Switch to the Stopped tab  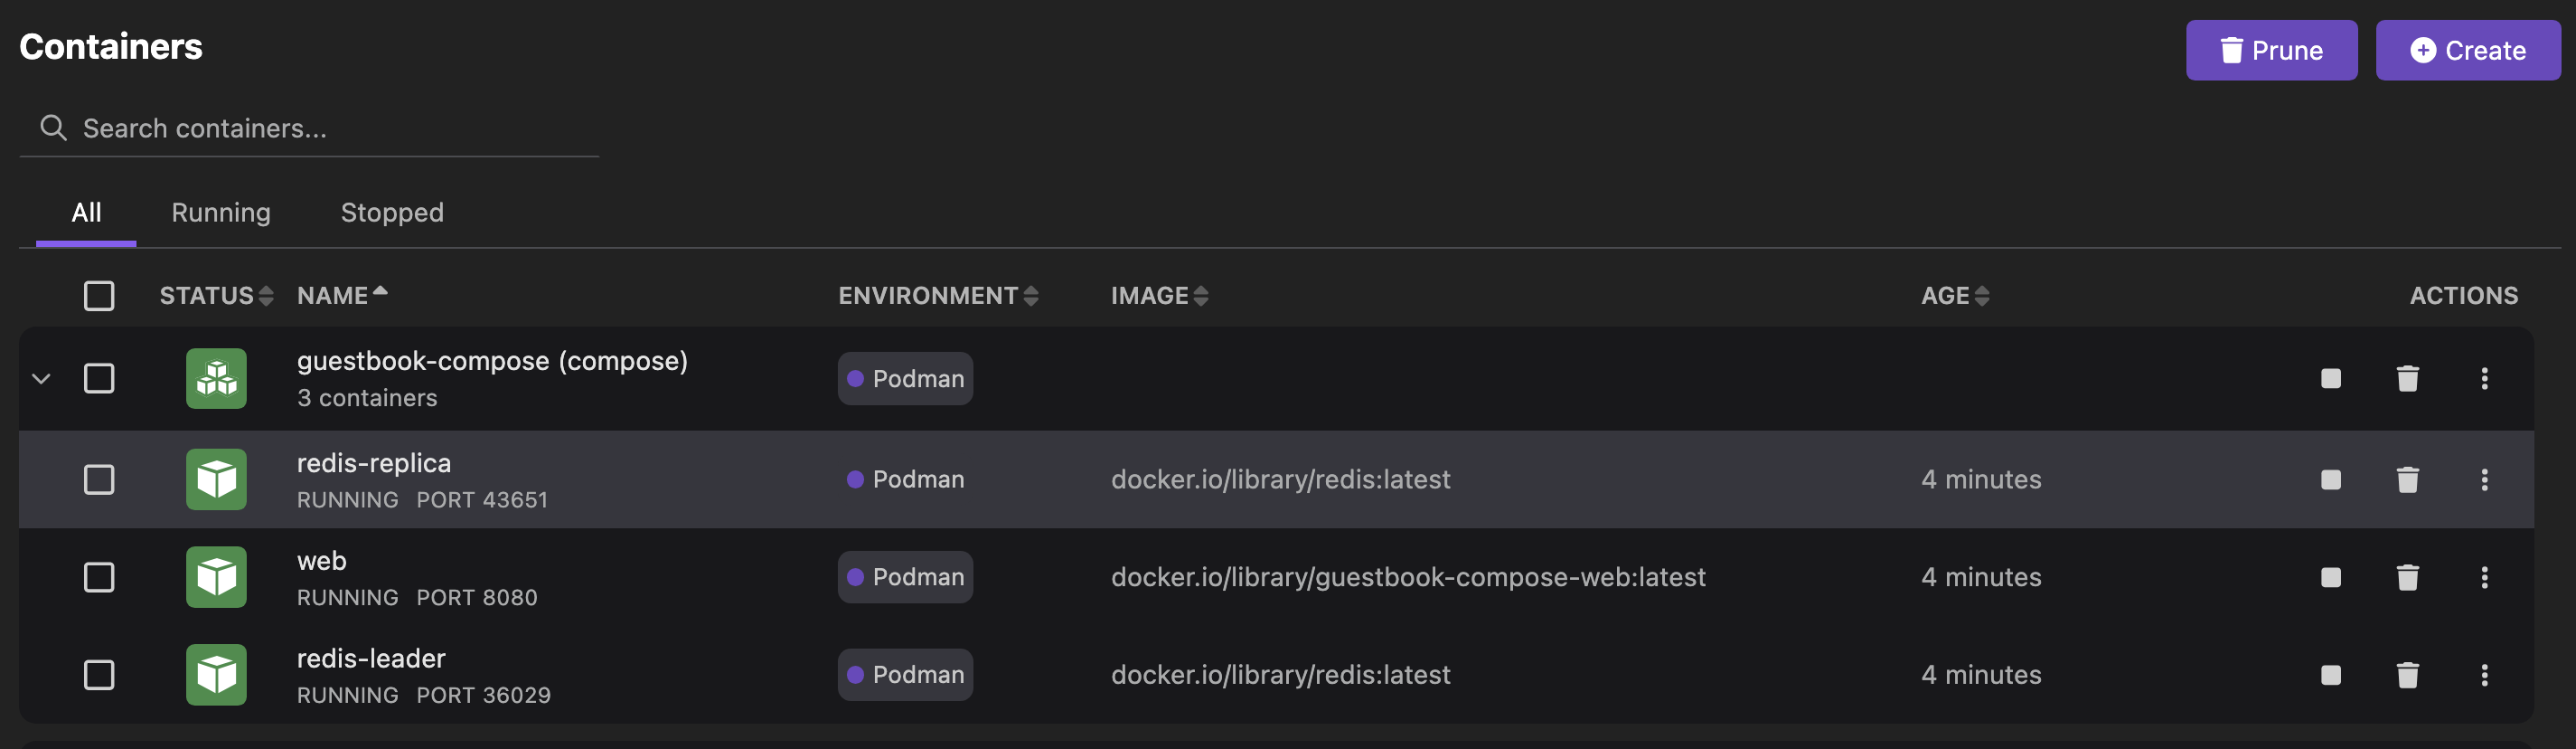point(392,213)
